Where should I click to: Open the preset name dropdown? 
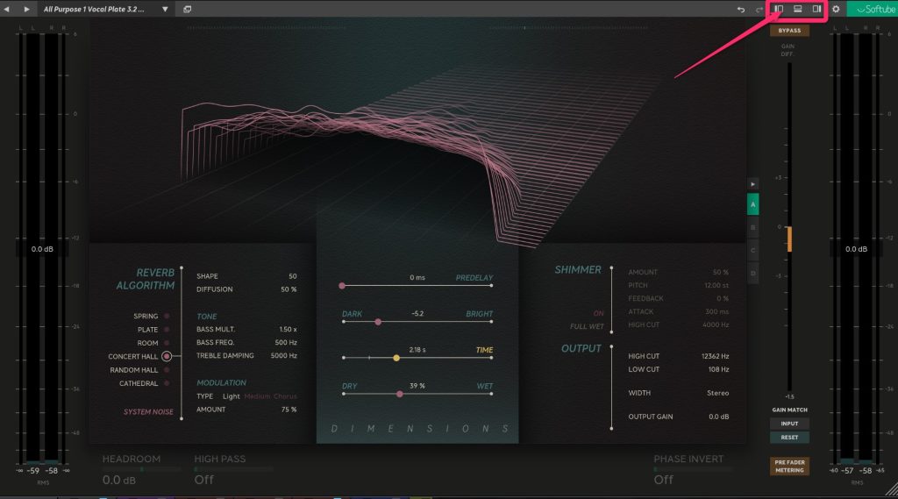(x=164, y=9)
